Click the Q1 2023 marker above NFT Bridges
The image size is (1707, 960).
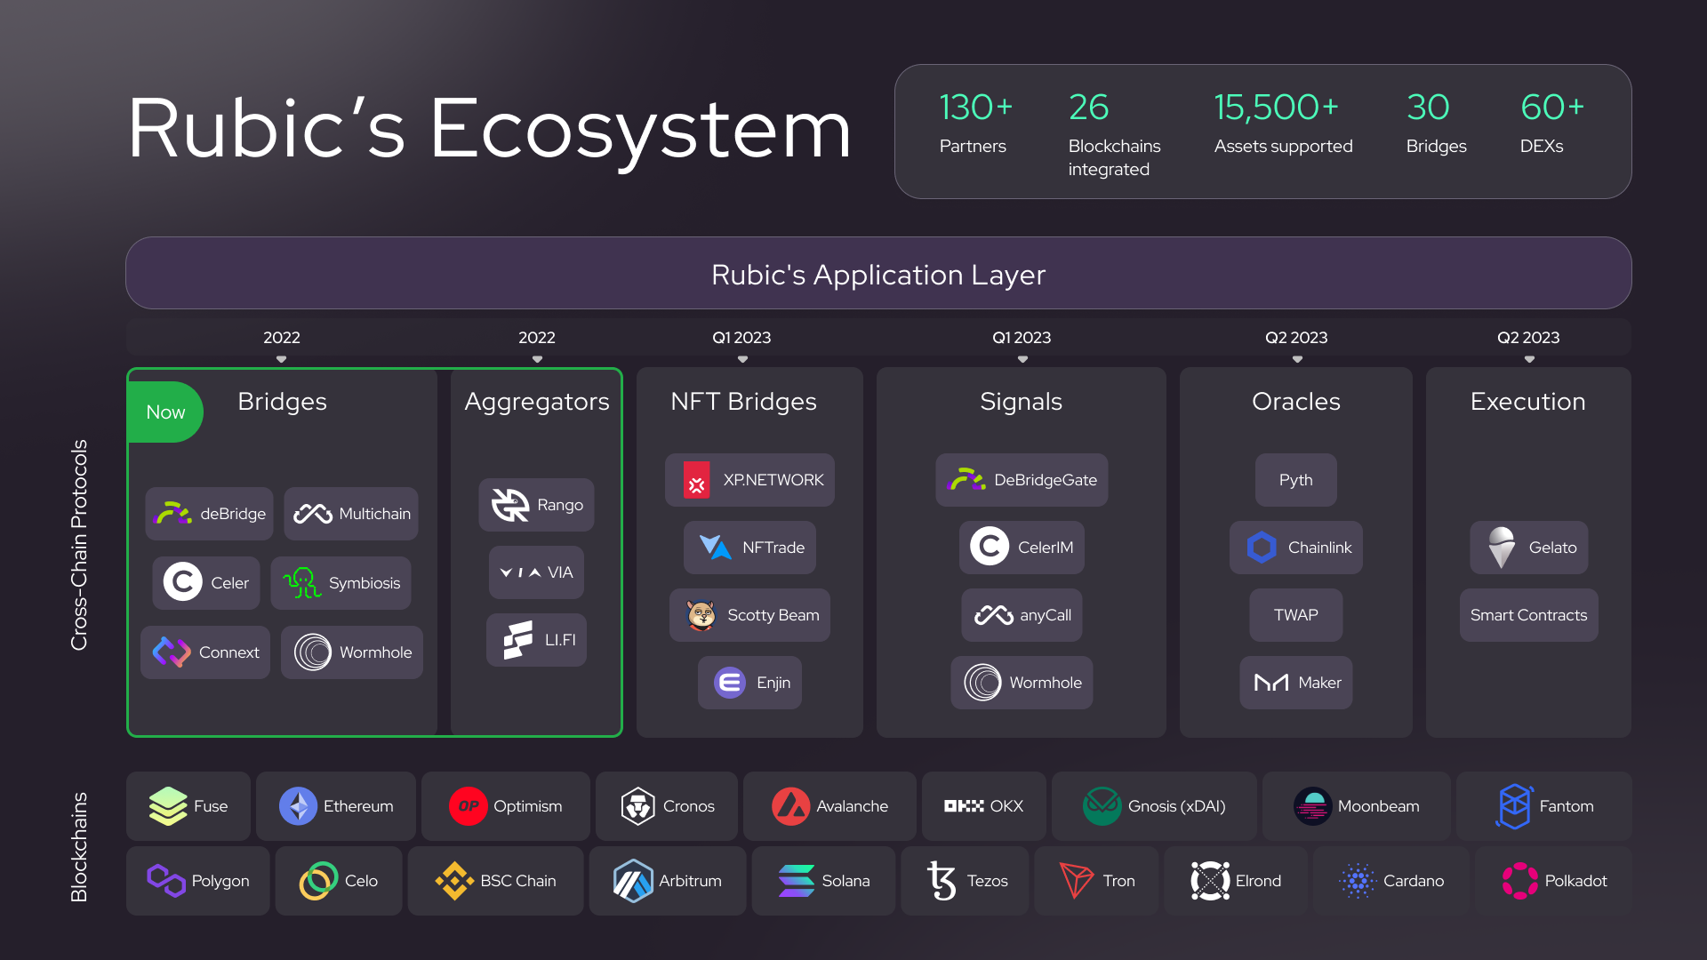[x=741, y=338]
